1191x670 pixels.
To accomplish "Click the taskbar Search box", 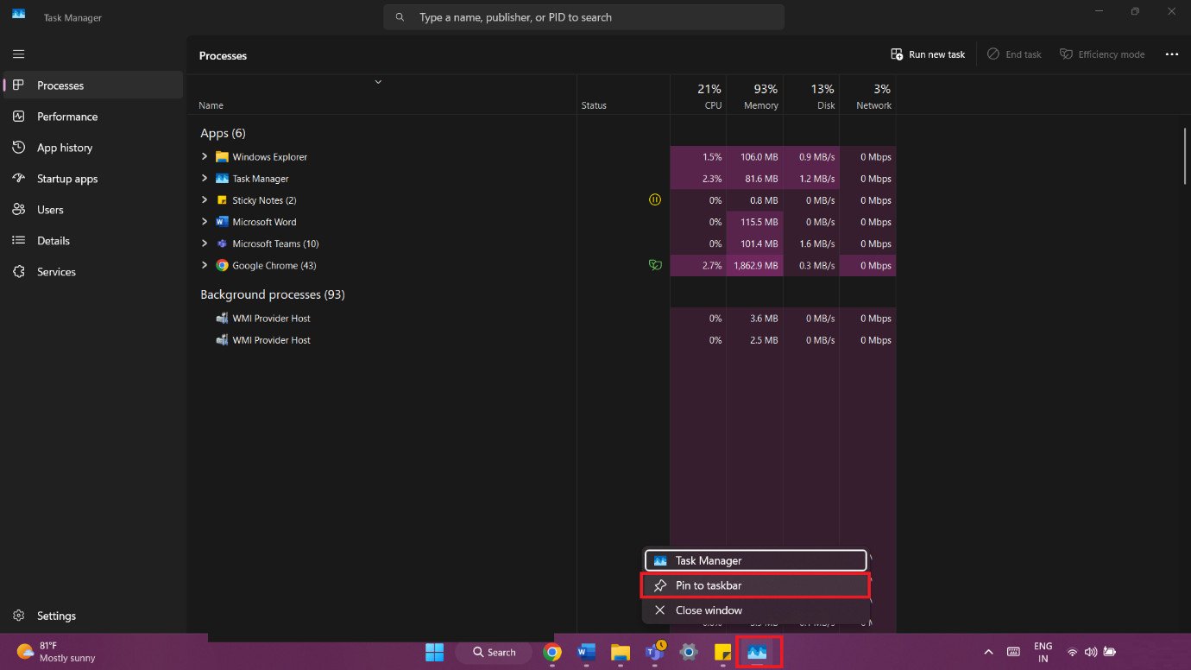I will point(494,652).
